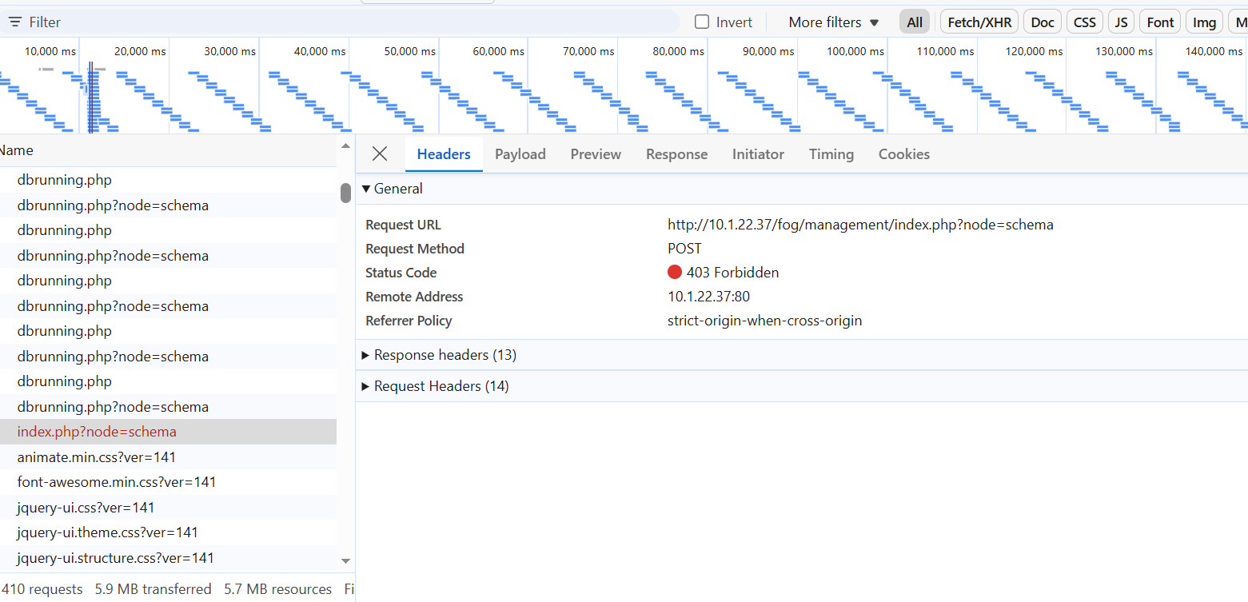Click the request list scroll-down arrow
This screenshot has width=1248, height=602.
pyautogui.click(x=345, y=561)
